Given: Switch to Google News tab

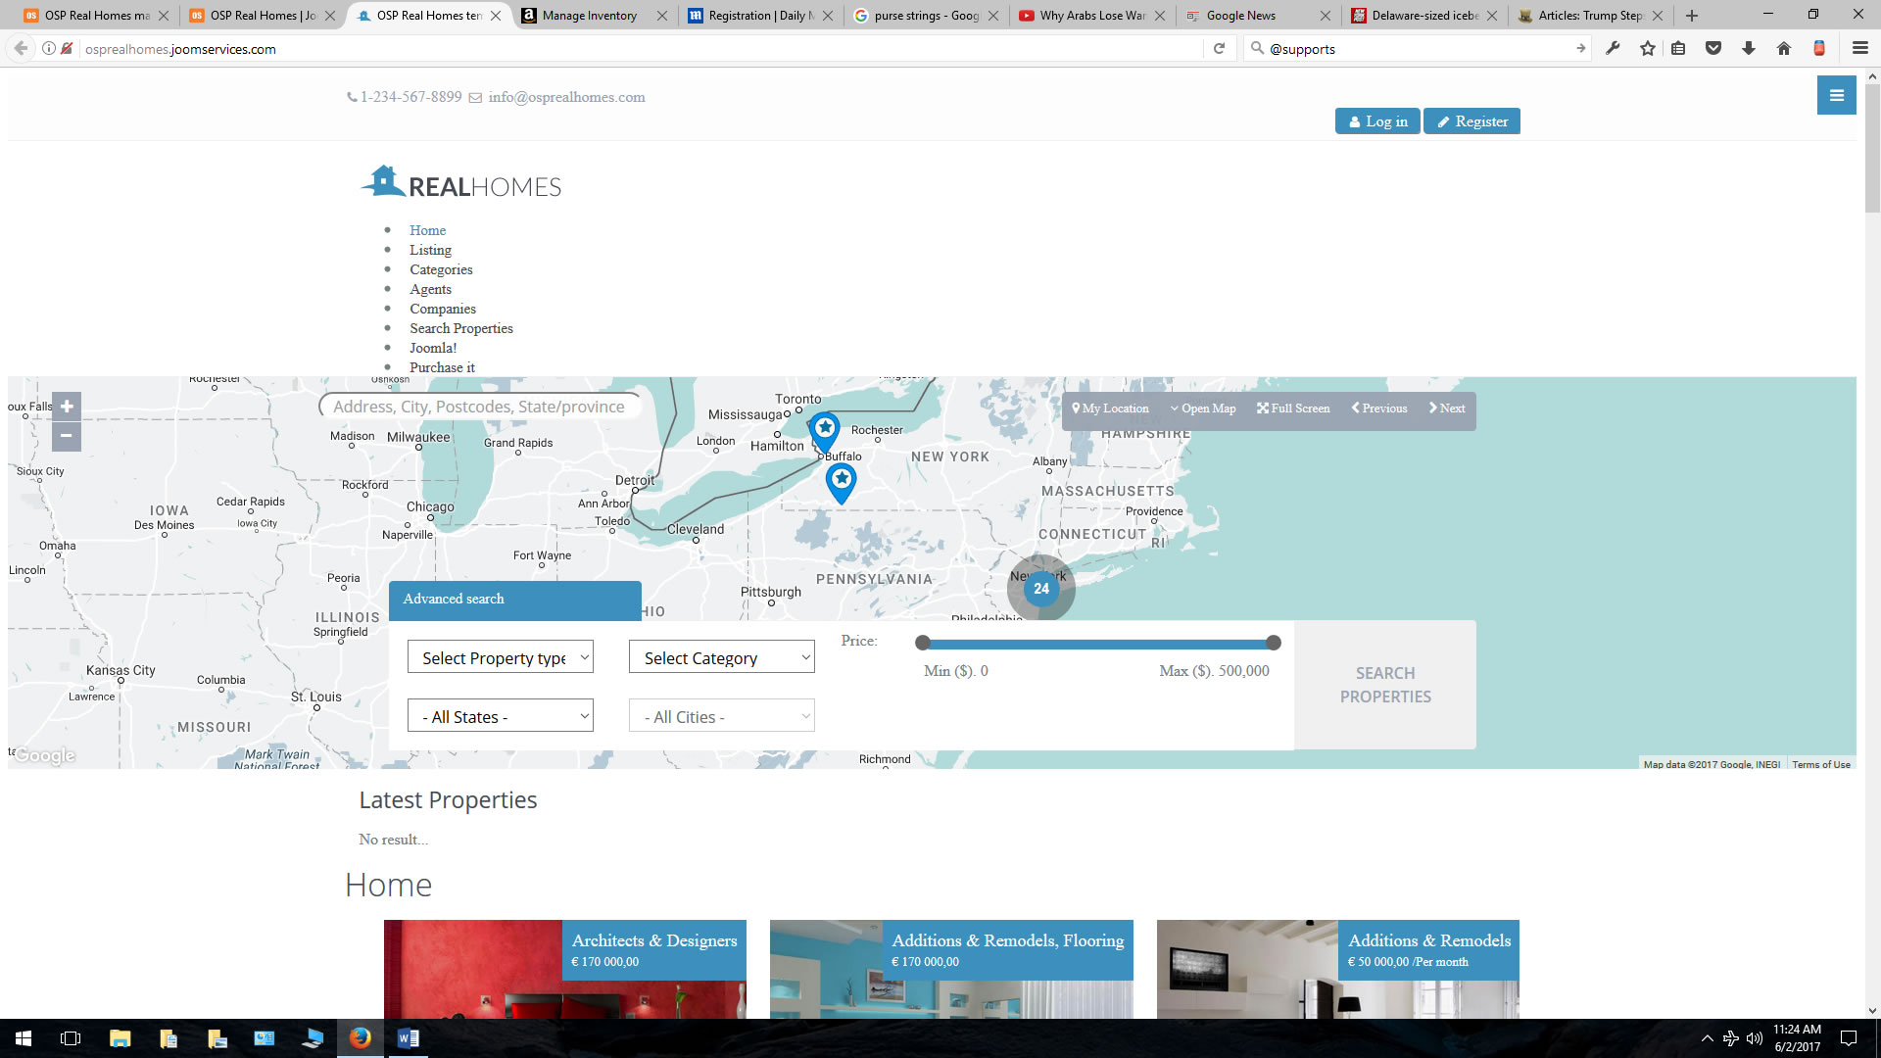Looking at the screenshot, I should pyautogui.click(x=1259, y=16).
